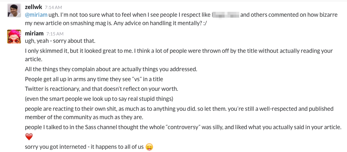Select the "All the things they complain about" message
Screen dimensions: 347x152
[111, 69]
